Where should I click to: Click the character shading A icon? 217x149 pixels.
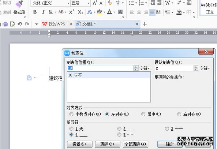coord(120,12)
